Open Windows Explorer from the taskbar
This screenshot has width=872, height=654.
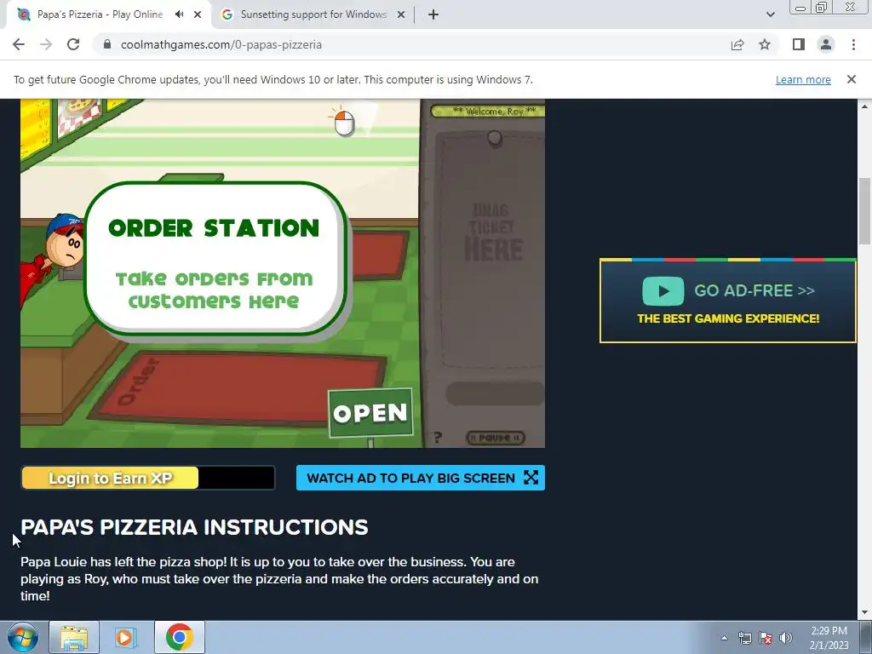[x=74, y=637]
